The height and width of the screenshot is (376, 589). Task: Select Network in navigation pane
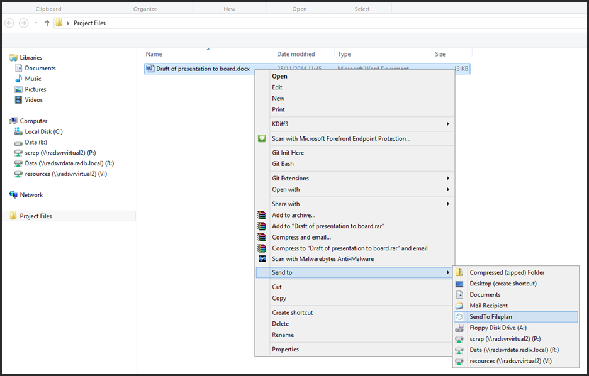tap(31, 195)
